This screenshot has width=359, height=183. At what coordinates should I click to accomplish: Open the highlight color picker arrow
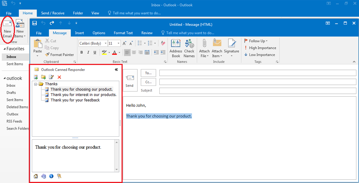[109, 52]
